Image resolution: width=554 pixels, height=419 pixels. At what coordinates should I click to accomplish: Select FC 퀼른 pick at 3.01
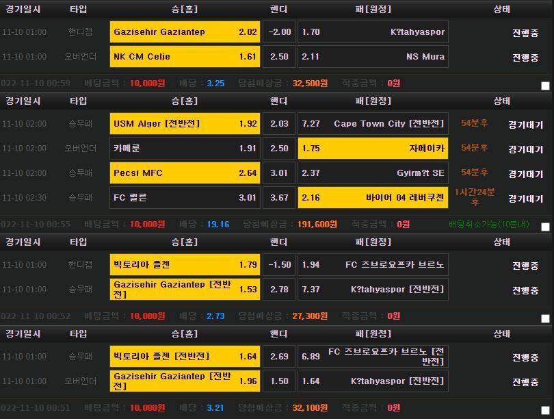185,198
